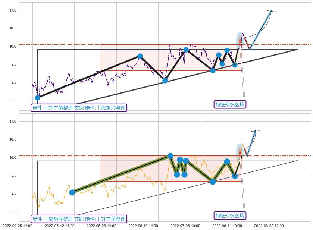This screenshot has width=313, height=230.
Task: Click the first blue marker in bottom chart
Action: (x=72, y=192)
